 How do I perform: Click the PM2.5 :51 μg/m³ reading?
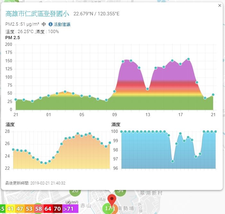[x=22, y=24]
